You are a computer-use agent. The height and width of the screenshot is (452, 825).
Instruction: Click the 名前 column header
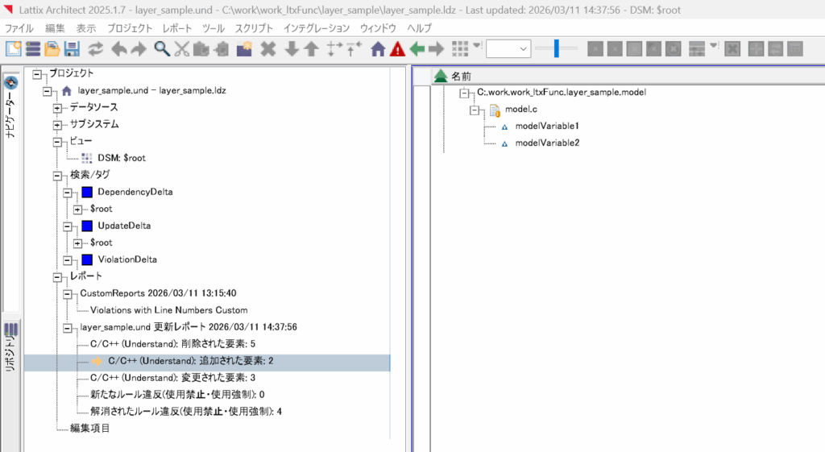[x=461, y=76]
